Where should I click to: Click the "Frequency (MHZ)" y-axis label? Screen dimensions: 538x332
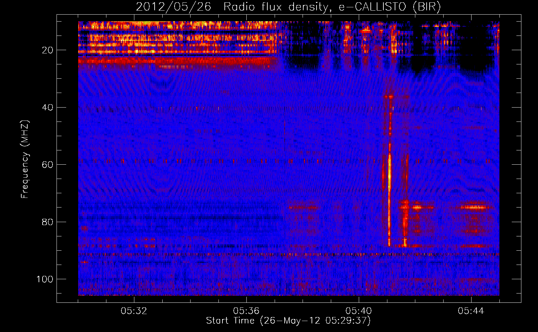[x=25, y=159]
